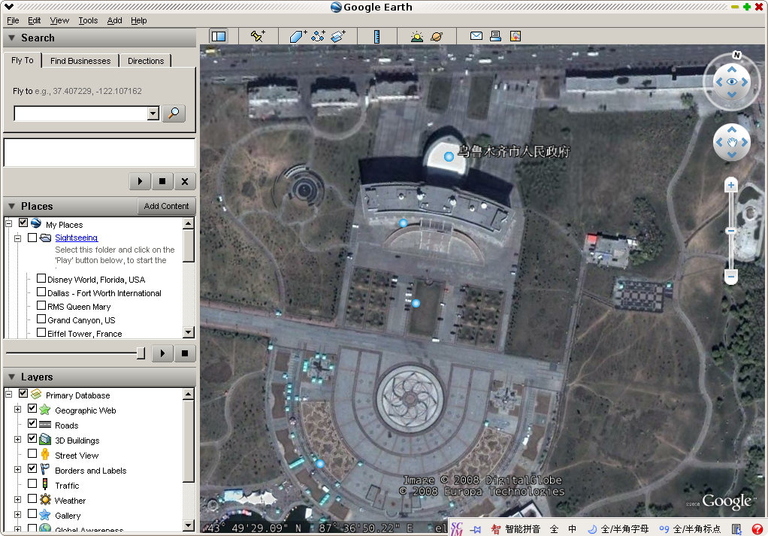Open the Tools menu
The height and width of the screenshot is (536, 768).
click(88, 20)
